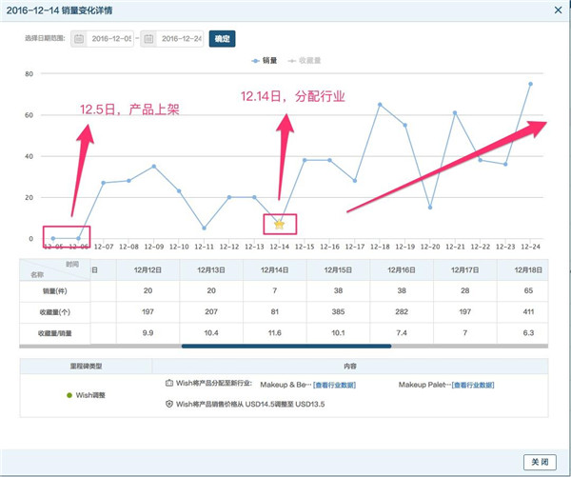The height and width of the screenshot is (477, 571).
Task: Click the green Wish调整 milestone dot
Action: click(x=57, y=393)
